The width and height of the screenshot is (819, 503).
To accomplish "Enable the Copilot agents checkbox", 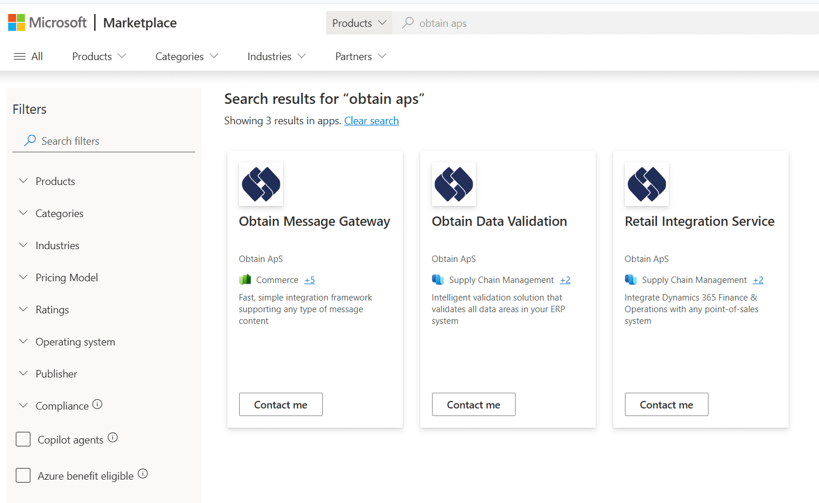I will pyautogui.click(x=23, y=439).
